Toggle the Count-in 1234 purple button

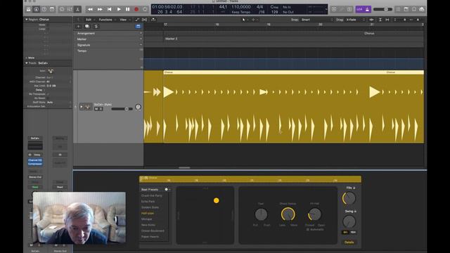click(359, 9)
